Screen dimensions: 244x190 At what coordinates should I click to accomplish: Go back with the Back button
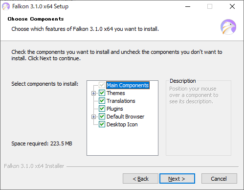(x=140, y=179)
